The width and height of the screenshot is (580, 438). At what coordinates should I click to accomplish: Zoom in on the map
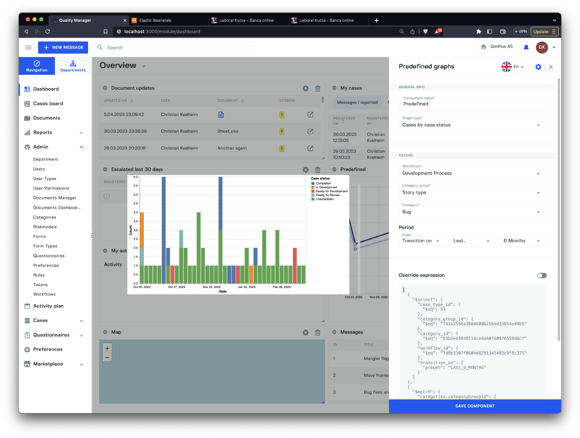click(107, 348)
